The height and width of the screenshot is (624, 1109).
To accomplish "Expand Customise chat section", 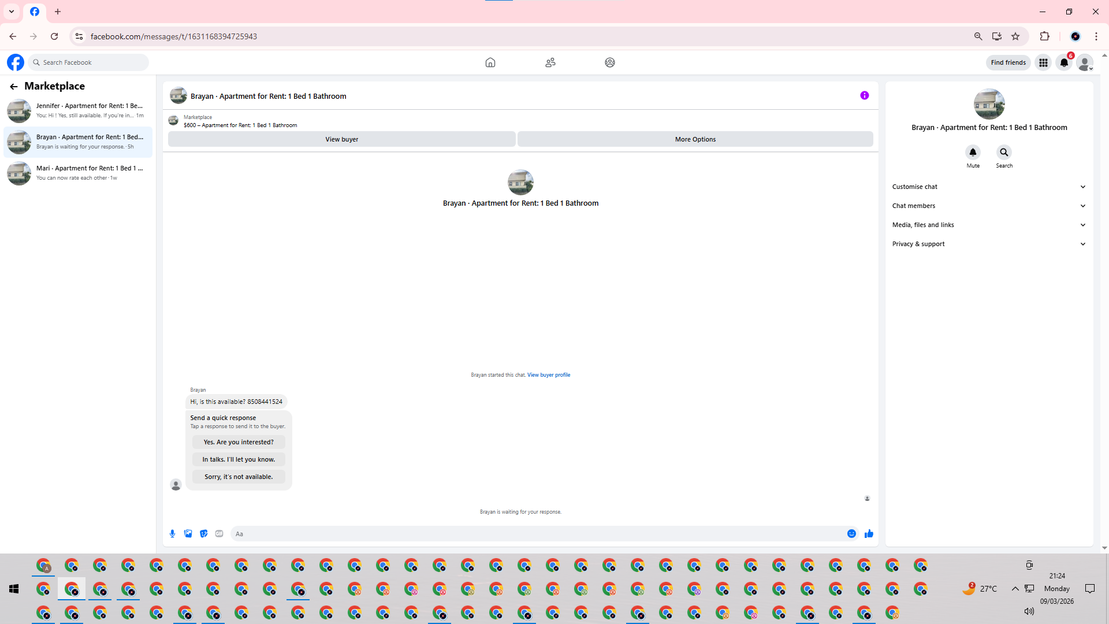I will (x=989, y=187).
